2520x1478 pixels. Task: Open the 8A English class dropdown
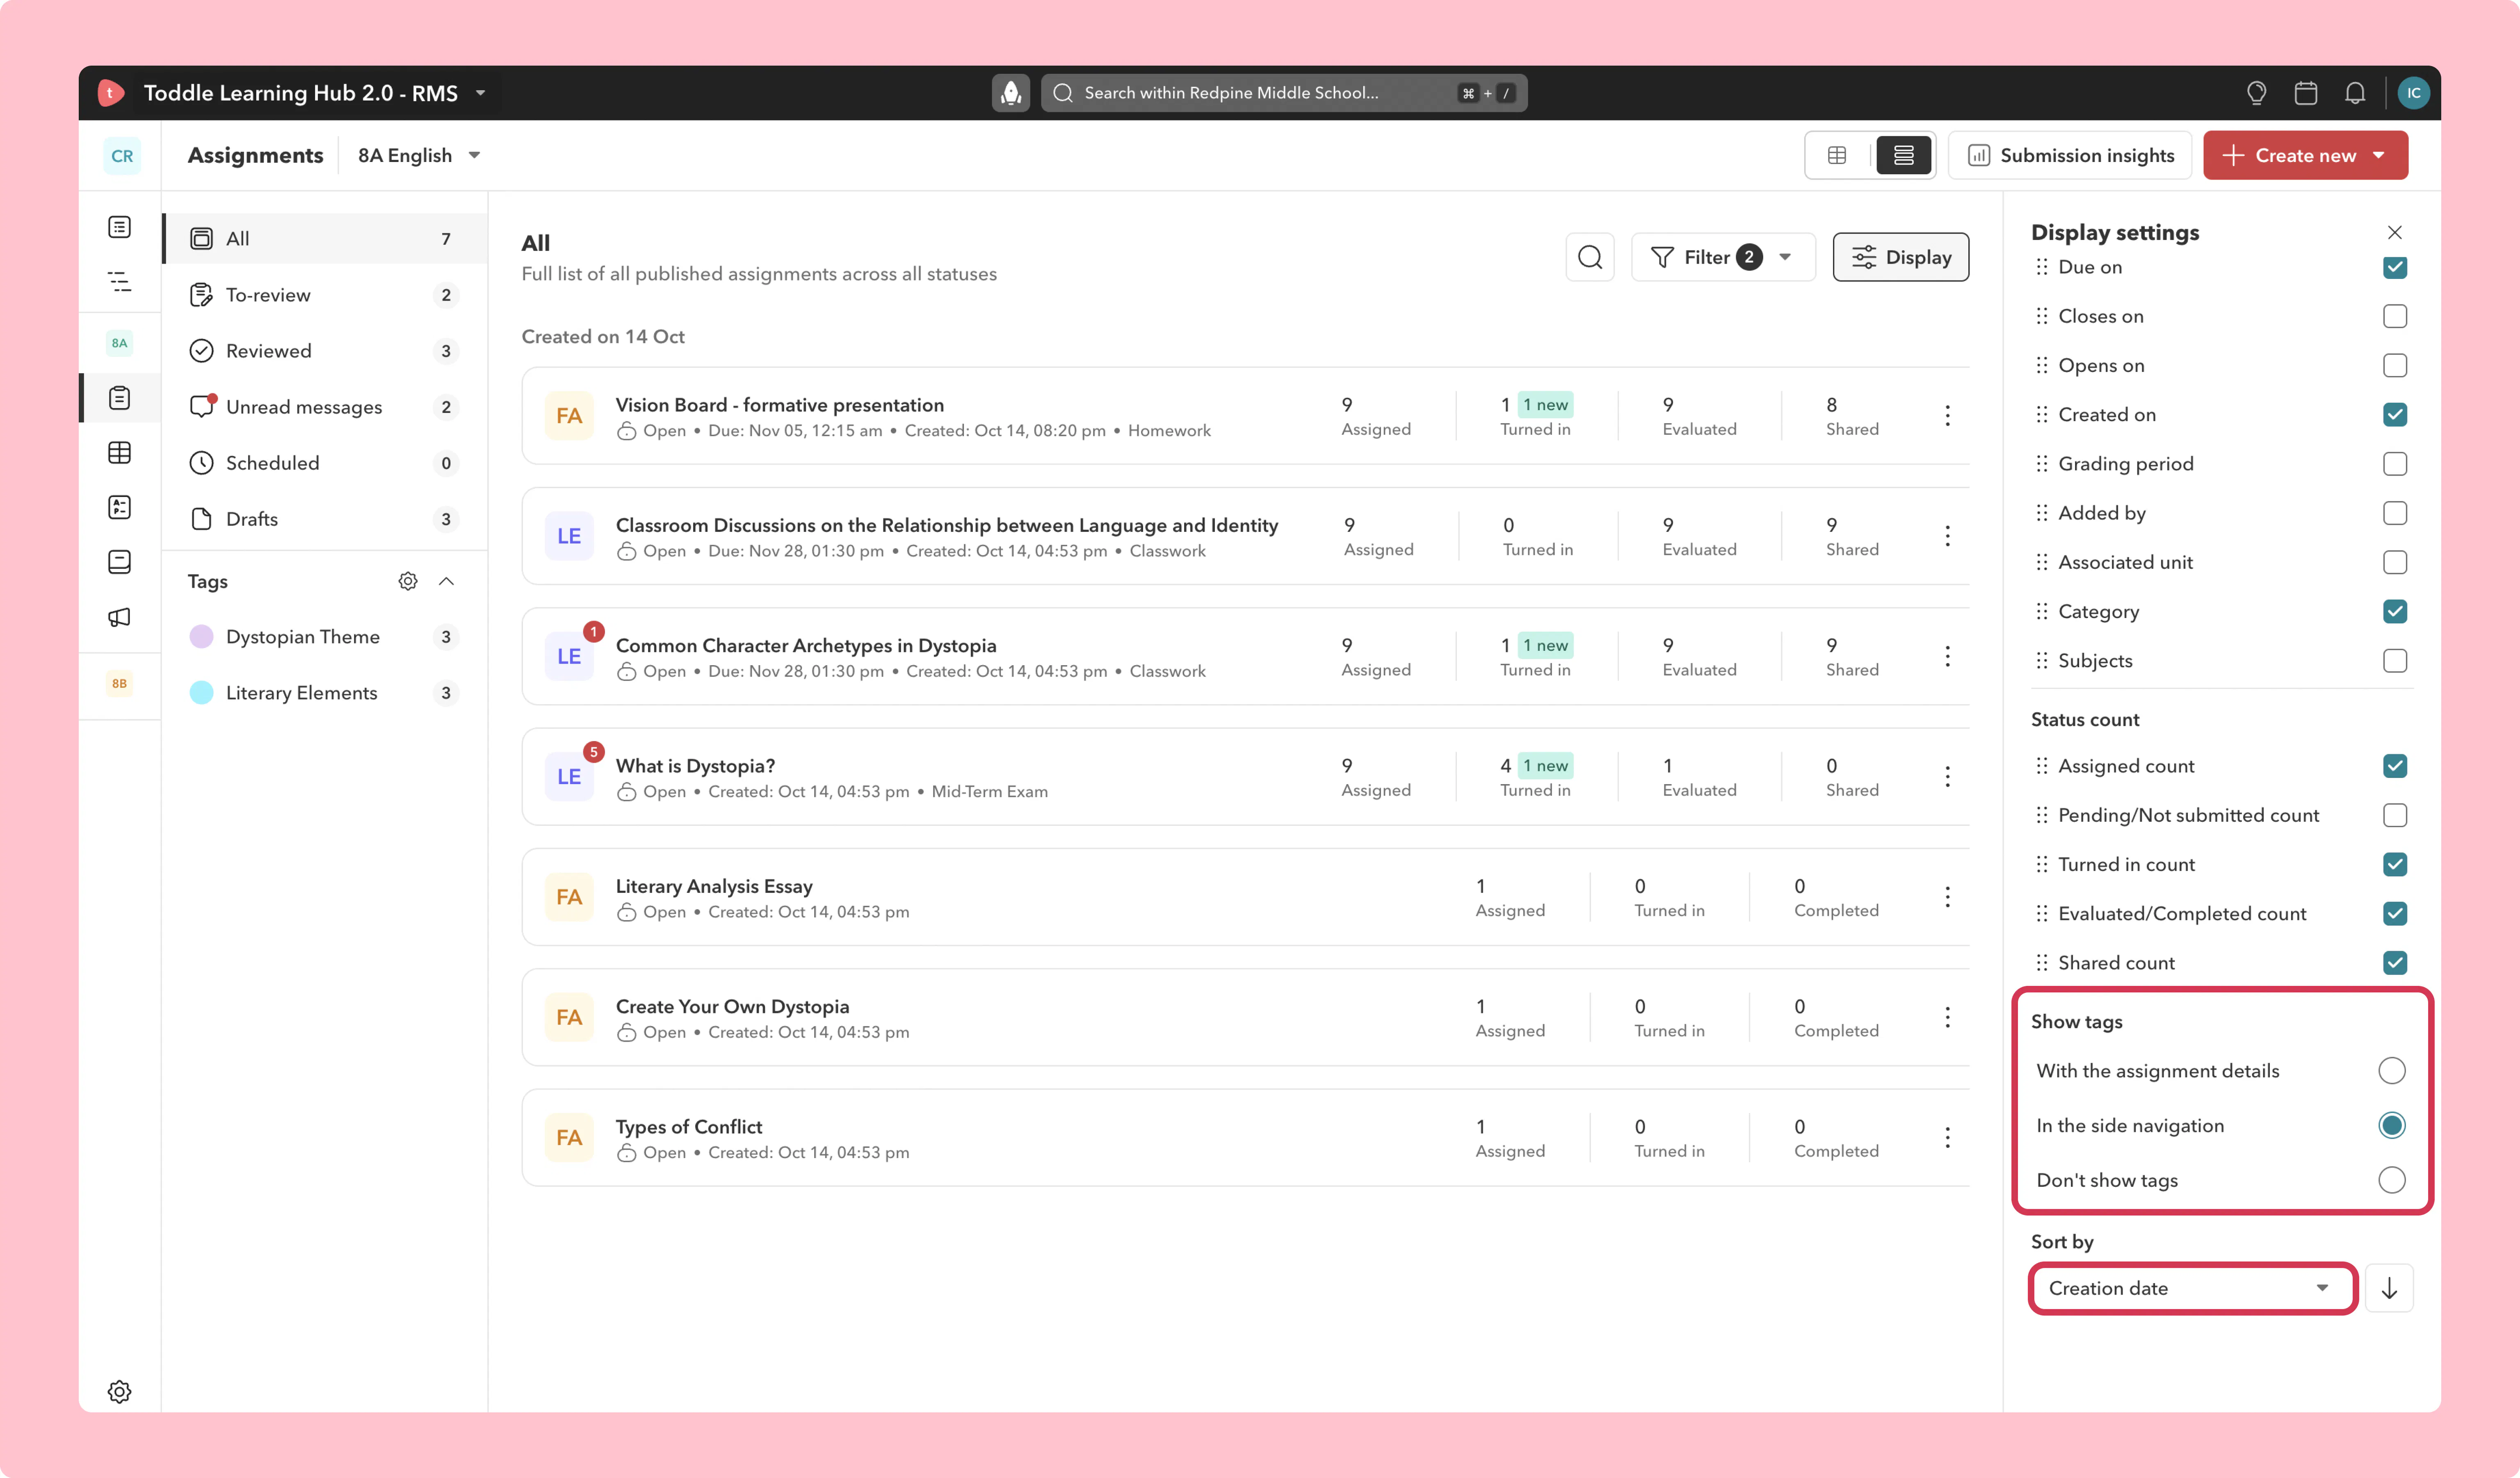tap(420, 155)
